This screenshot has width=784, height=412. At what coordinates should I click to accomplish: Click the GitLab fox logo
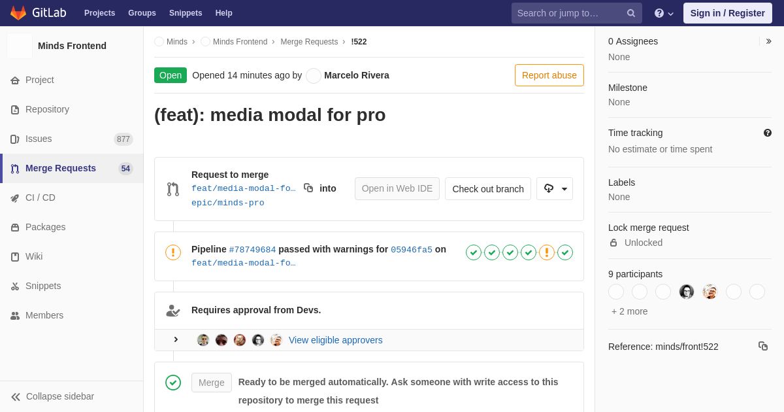18,13
